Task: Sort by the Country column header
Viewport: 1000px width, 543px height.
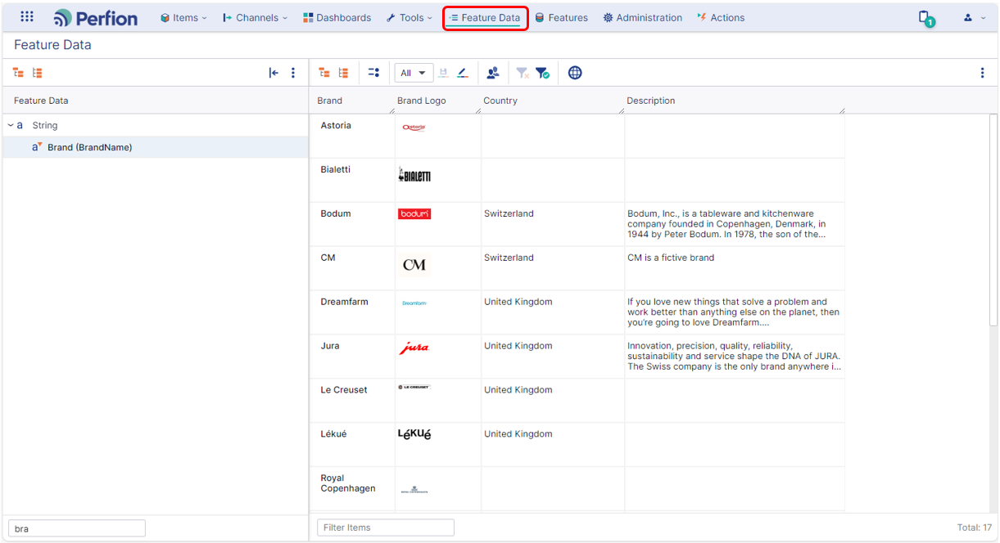Action: (x=500, y=101)
